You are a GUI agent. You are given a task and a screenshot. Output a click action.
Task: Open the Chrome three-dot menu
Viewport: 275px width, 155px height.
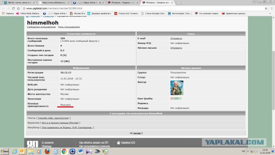pyautogui.click(x=272, y=9)
